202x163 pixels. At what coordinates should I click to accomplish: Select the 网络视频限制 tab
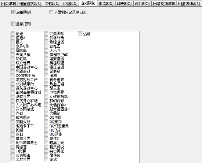(x=164, y=4)
